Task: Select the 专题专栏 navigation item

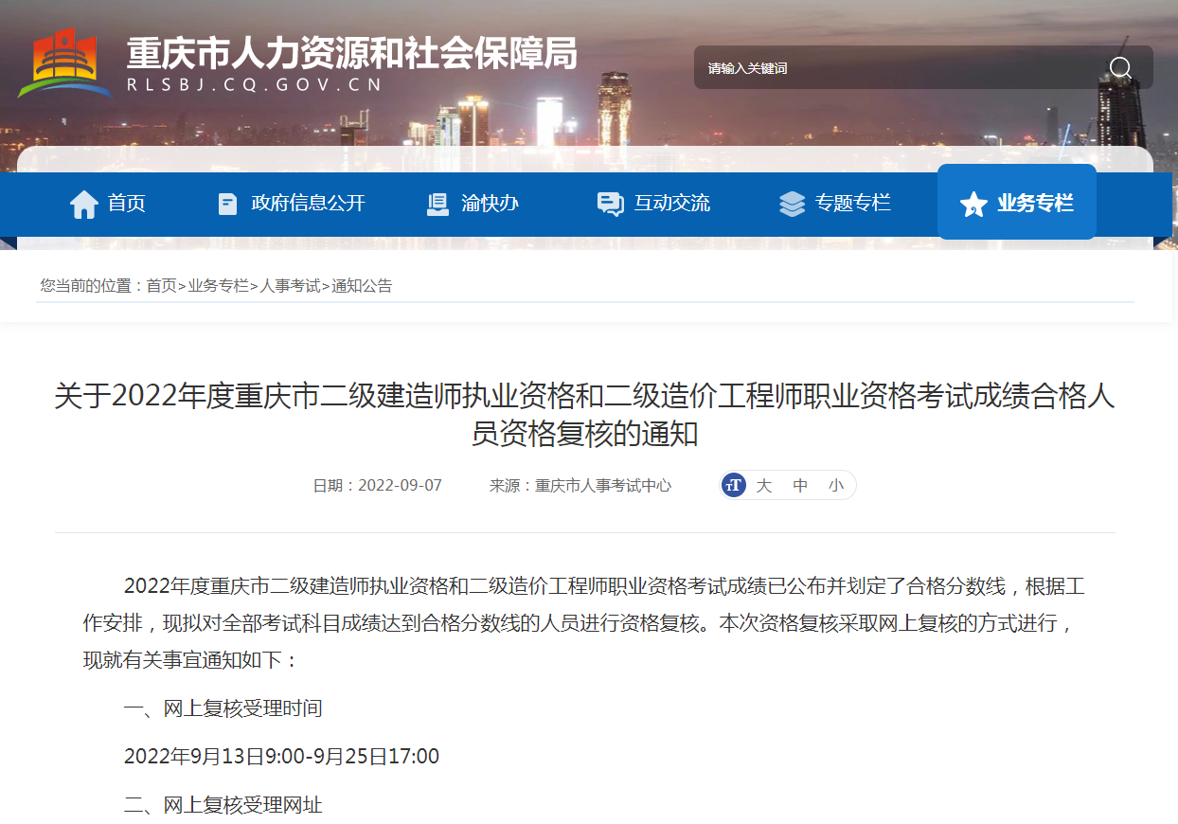Action: 852,203
